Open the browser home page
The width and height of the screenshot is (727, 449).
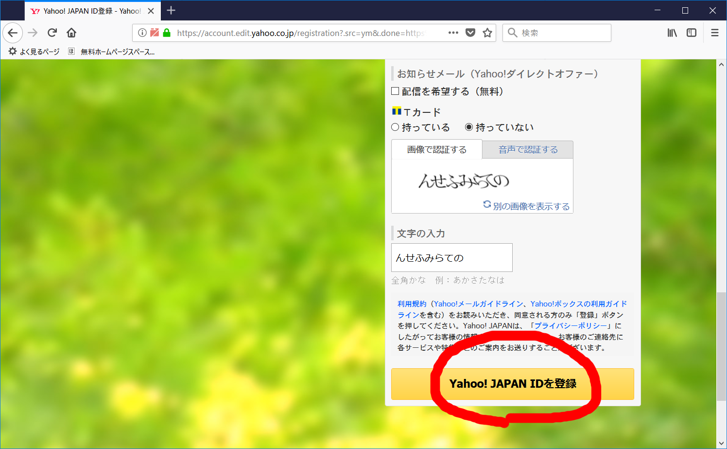tap(71, 33)
